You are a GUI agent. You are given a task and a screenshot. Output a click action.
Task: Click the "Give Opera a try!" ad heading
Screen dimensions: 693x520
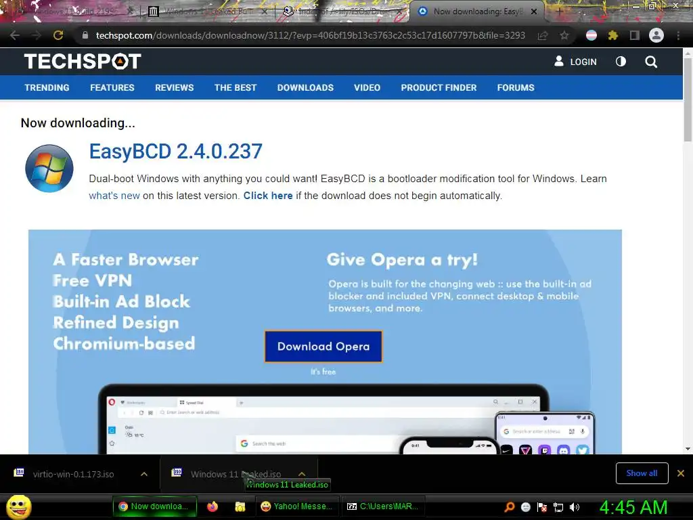402,259
